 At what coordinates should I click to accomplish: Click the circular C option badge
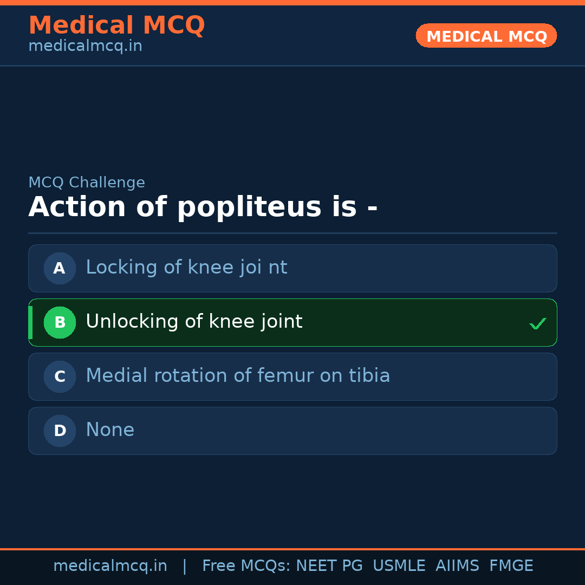60,376
